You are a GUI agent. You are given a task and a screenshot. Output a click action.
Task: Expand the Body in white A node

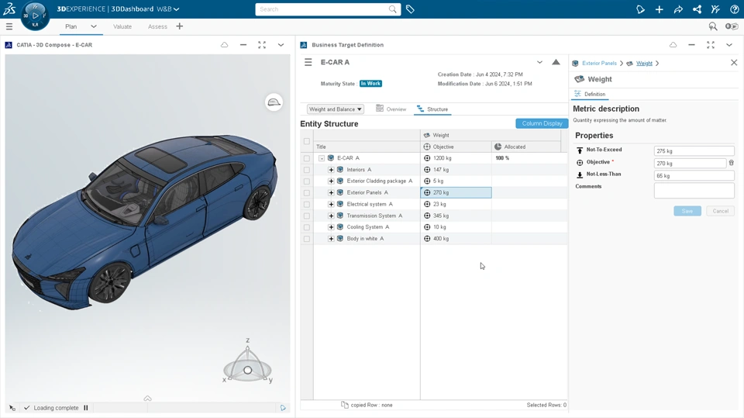pyautogui.click(x=331, y=238)
